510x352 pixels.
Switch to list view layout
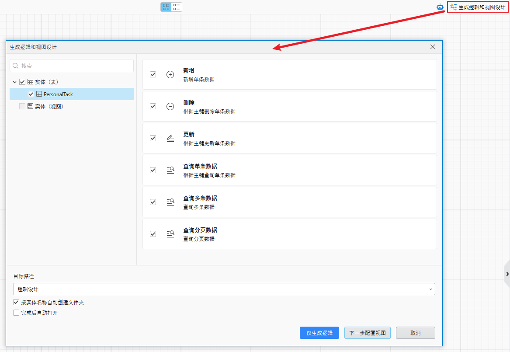click(177, 7)
